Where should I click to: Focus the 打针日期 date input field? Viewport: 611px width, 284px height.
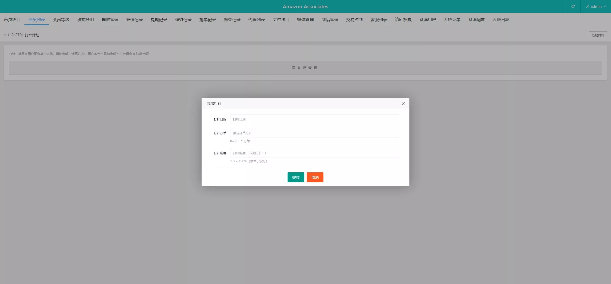coord(314,119)
